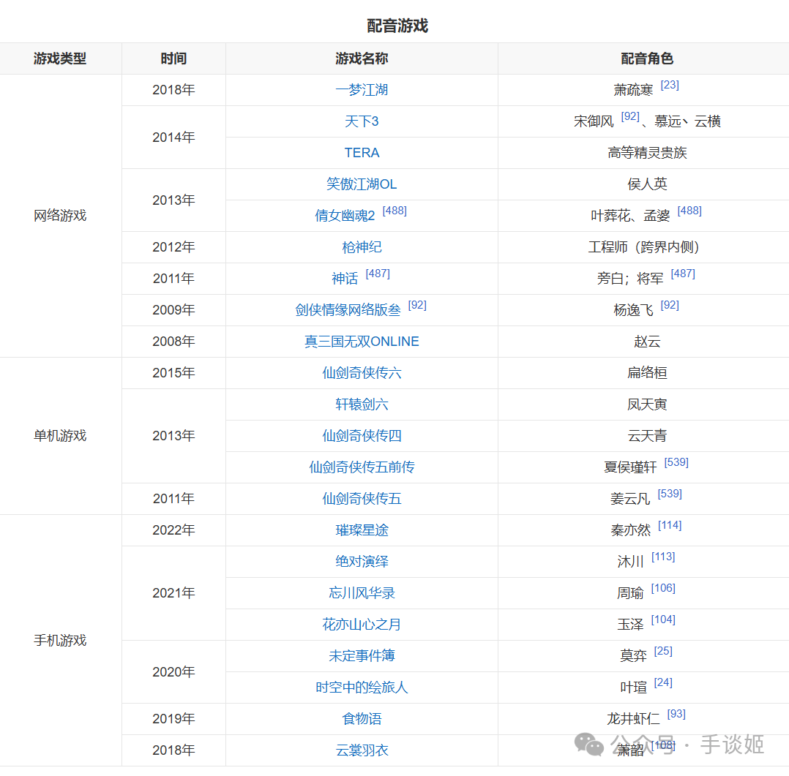Screen dimensions: 789x776
Task: Click citation [25] beside 莫弈
Action: point(662,651)
